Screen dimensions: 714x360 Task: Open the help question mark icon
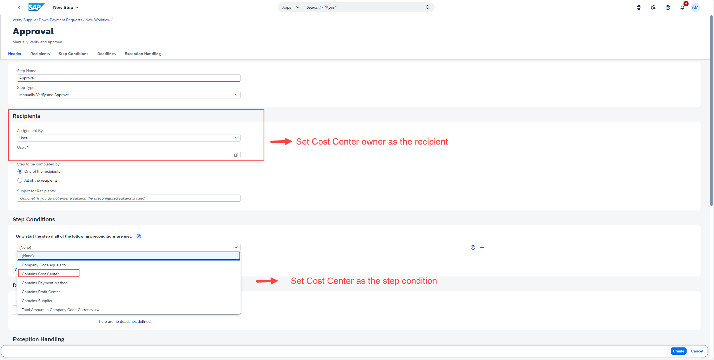[668, 8]
